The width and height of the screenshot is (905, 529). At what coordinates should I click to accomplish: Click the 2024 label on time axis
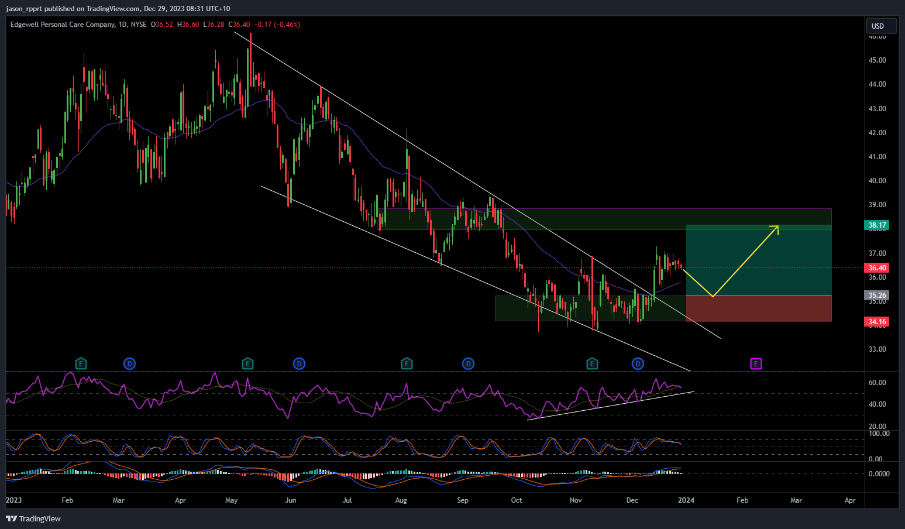pyautogui.click(x=686, y=500)
